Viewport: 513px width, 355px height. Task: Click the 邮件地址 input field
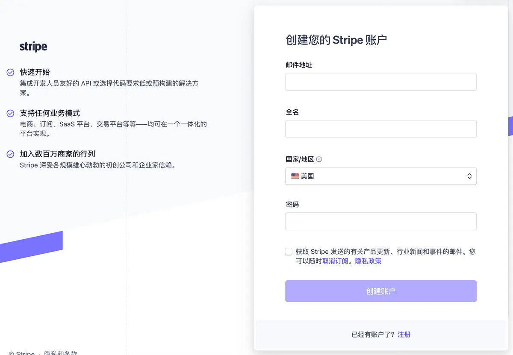point(380,82)
